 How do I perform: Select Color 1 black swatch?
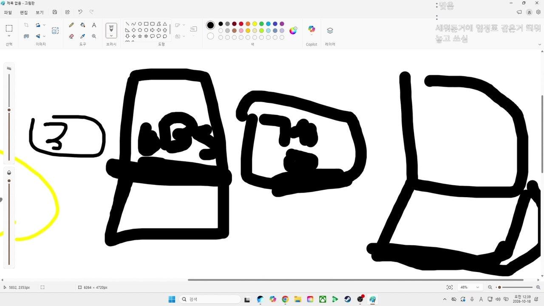click(x=210, y=25)
